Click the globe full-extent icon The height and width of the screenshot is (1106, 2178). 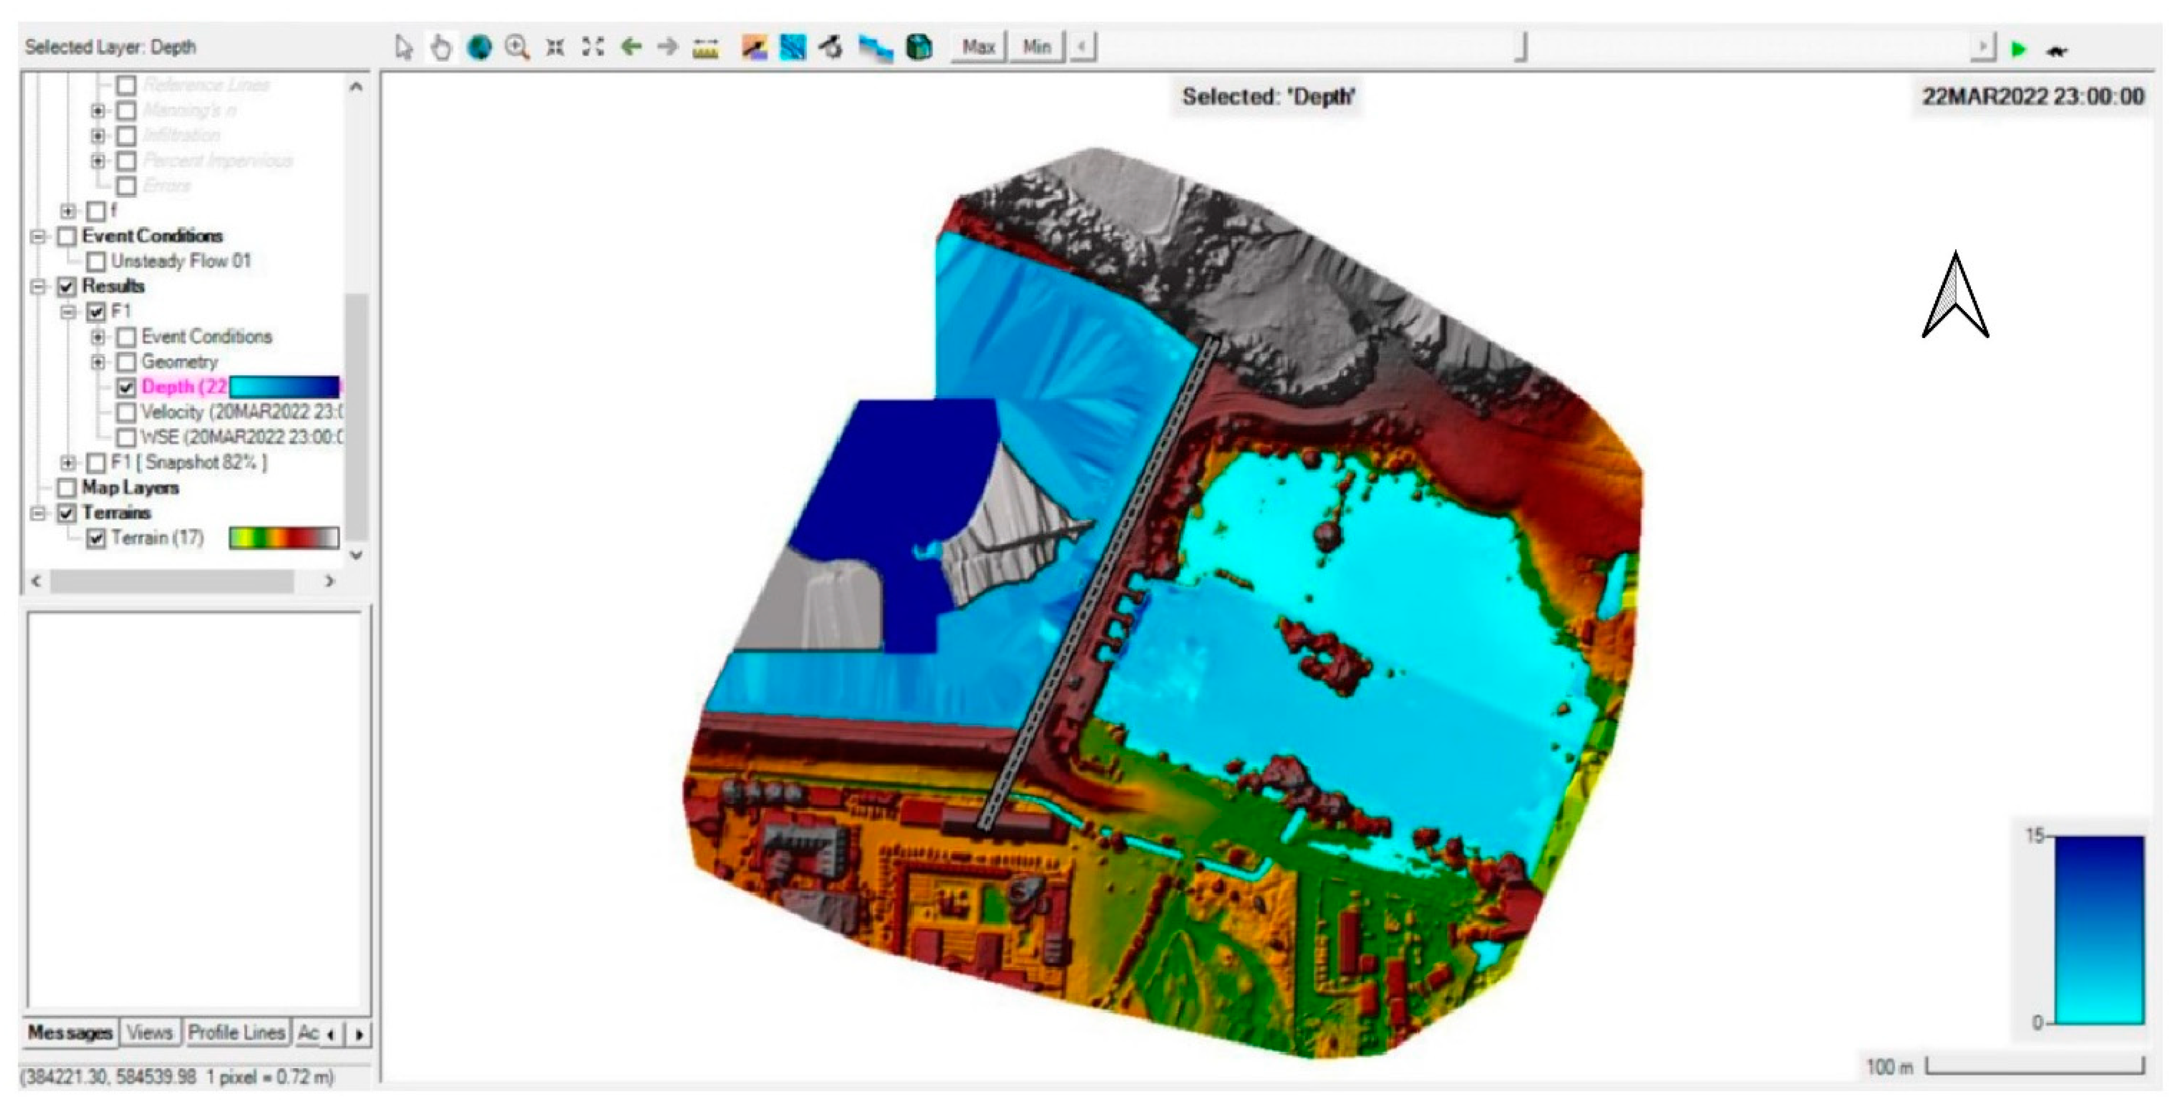479,47
